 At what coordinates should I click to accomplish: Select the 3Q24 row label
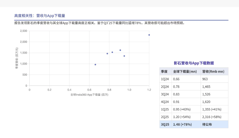(x=165, y=94)
